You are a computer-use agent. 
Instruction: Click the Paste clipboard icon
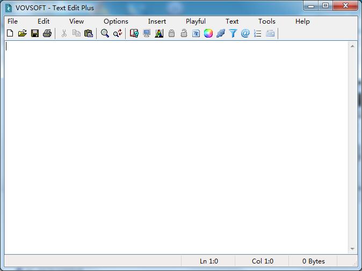[89, 33]
